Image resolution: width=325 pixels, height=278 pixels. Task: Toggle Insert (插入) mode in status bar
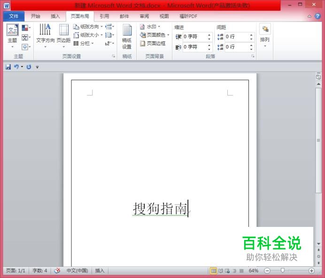point(100,270)
